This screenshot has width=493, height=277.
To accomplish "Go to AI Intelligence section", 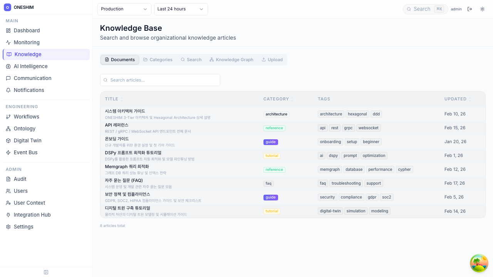I will click(x=30, y=66).
